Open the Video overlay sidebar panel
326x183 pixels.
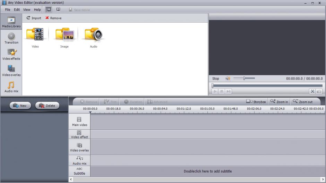(x=11, y=71)
